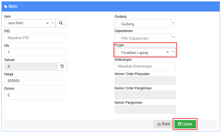This screenshot has width=222, height=133.
Task: Click the Perakitan Laptop combo box text
Action: [135, 53]
